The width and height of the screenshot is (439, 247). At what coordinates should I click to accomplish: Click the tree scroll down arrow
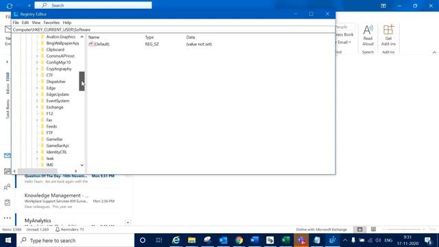(x=82, y=165)
